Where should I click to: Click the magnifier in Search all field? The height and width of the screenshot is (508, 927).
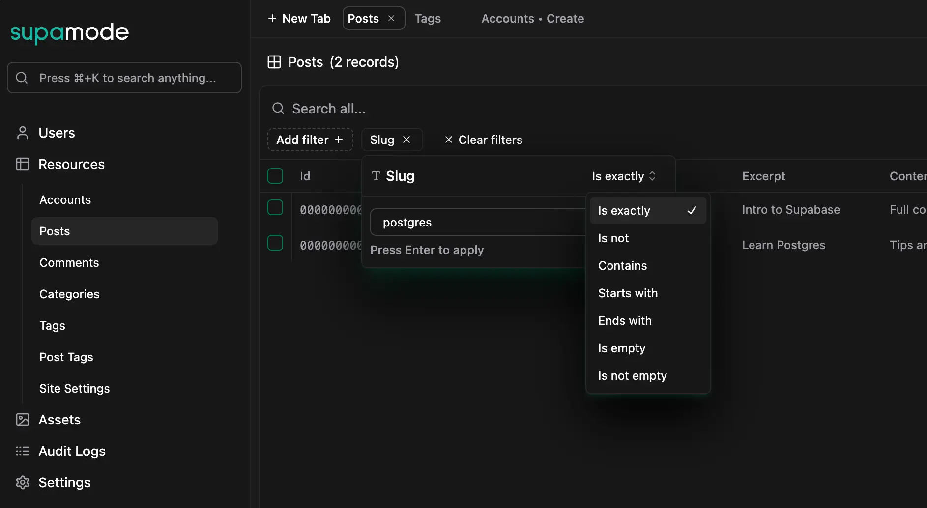coord(278,108)
